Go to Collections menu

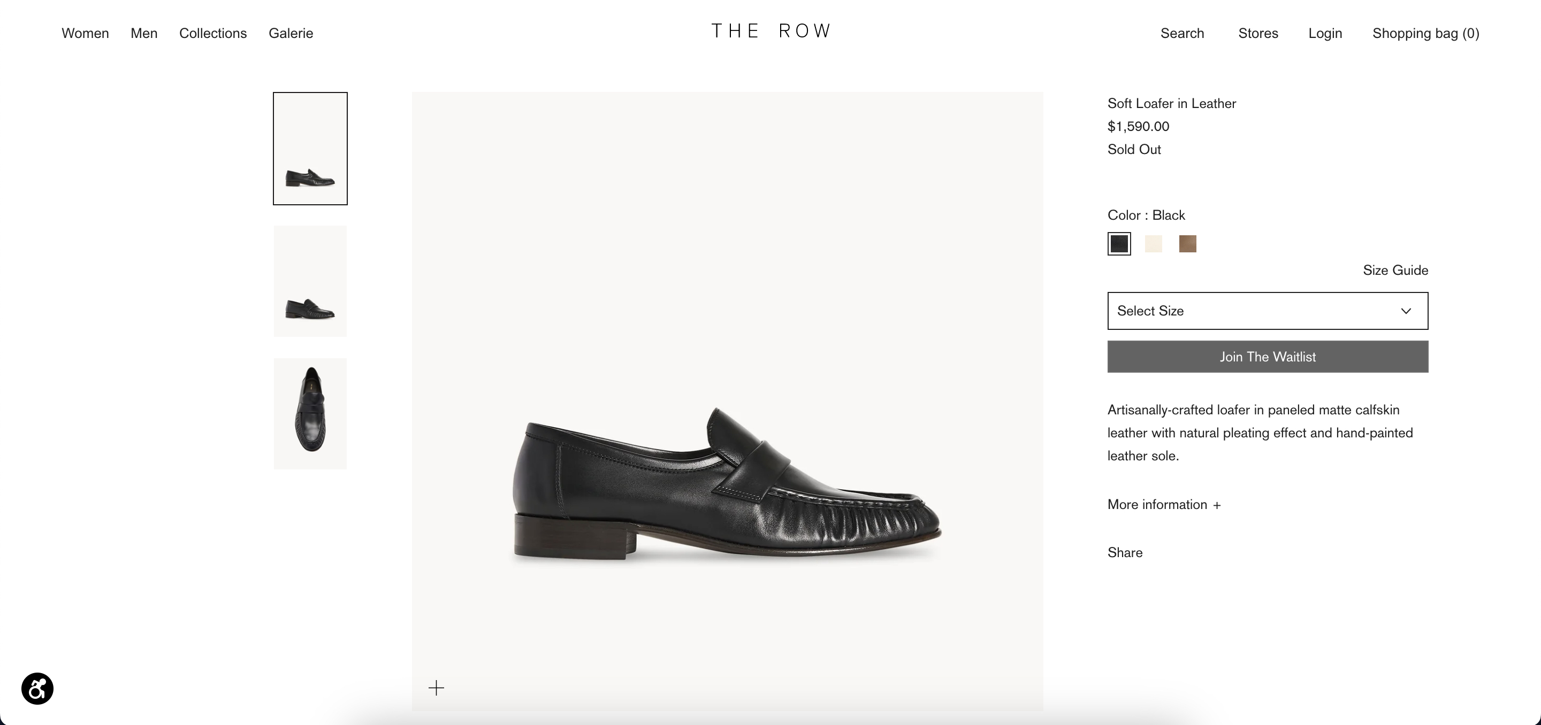pyautogui.click(x=213, y=34)
